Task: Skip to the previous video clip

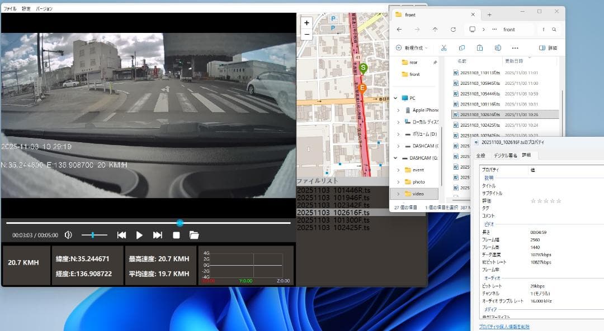Action: coord(121,235)
